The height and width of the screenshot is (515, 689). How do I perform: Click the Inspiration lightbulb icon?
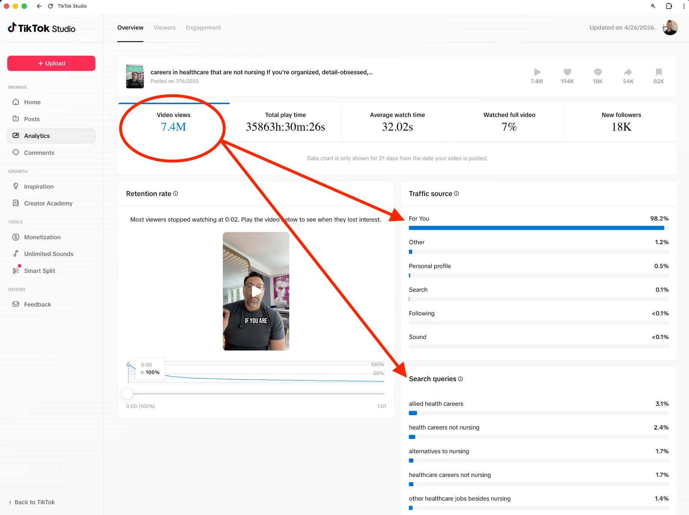pos(16,186)
